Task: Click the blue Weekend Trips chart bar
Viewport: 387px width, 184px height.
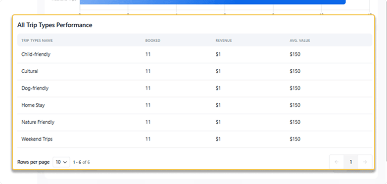Action: [212, 2]
